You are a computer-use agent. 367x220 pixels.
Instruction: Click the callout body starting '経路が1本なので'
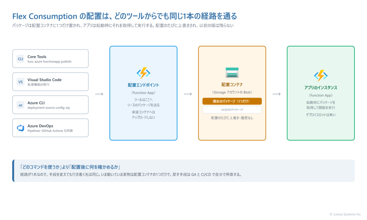131,174
